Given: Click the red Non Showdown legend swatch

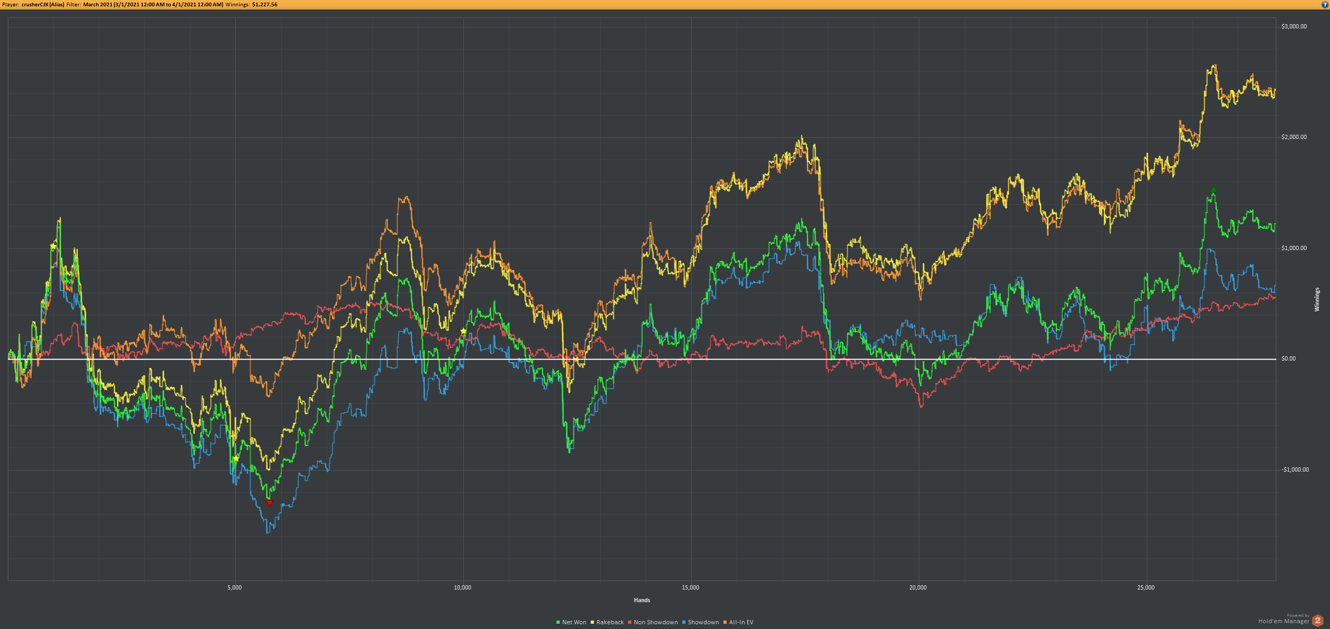Looking at the screenshot, I should 630,622.
